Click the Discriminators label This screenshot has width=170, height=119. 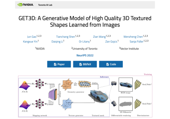tap(143, 116)
